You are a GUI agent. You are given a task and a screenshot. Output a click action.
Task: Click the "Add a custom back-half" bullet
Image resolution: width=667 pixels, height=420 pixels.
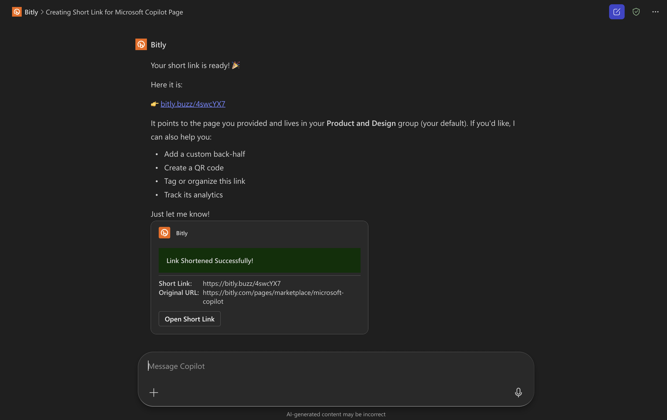pos(205,154)
